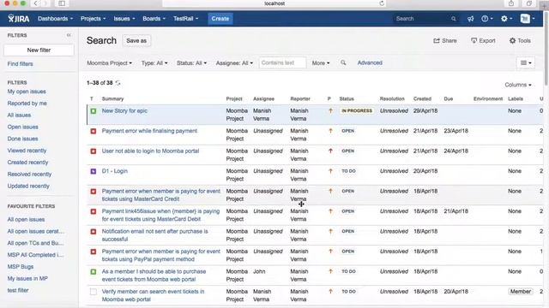Click the search magnifier next to More

pos(343,62)
